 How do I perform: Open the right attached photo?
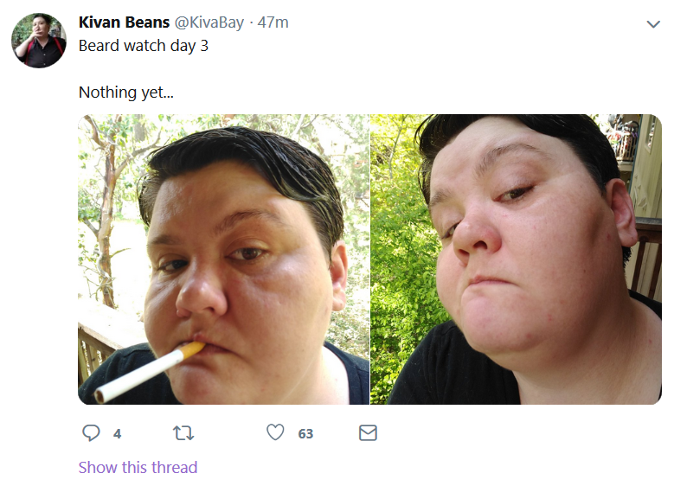pyautogui.click(x=516, y=259)
